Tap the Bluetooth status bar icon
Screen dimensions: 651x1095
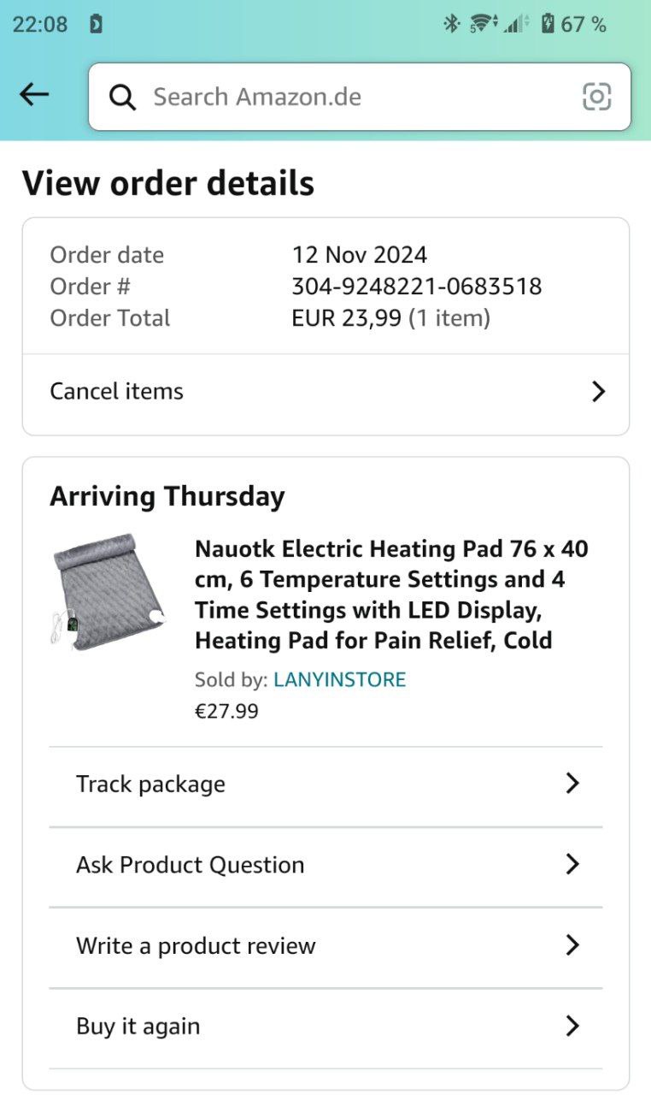pos(451,24)
